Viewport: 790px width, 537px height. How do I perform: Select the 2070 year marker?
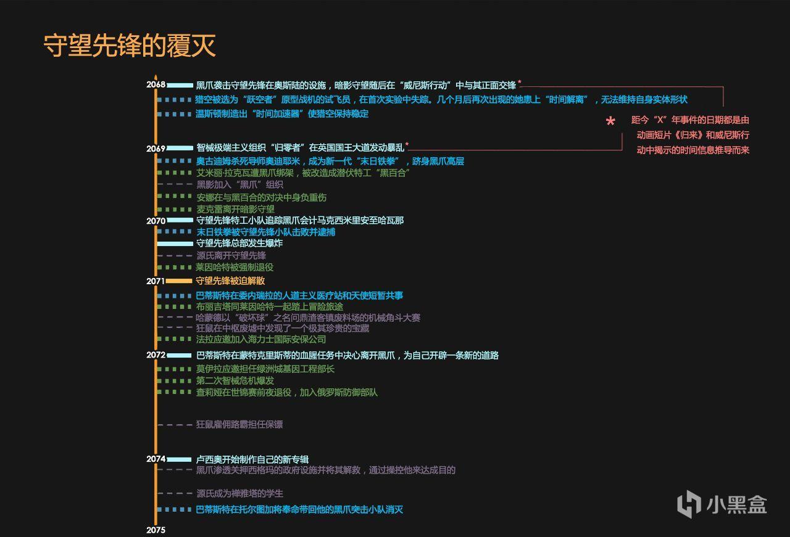[156, 221]
